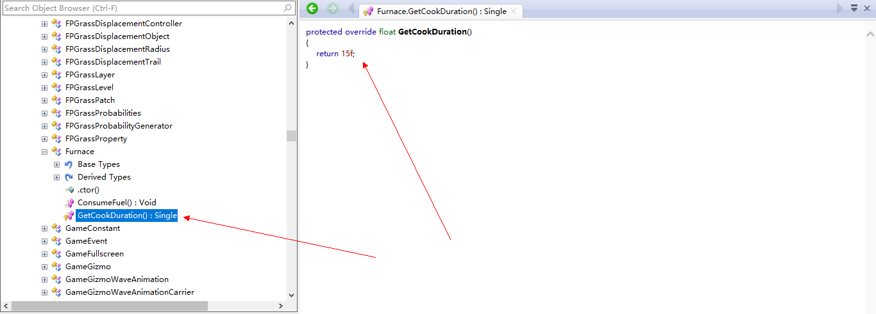Click the magnifier icon in search box

tap(288, 8)
